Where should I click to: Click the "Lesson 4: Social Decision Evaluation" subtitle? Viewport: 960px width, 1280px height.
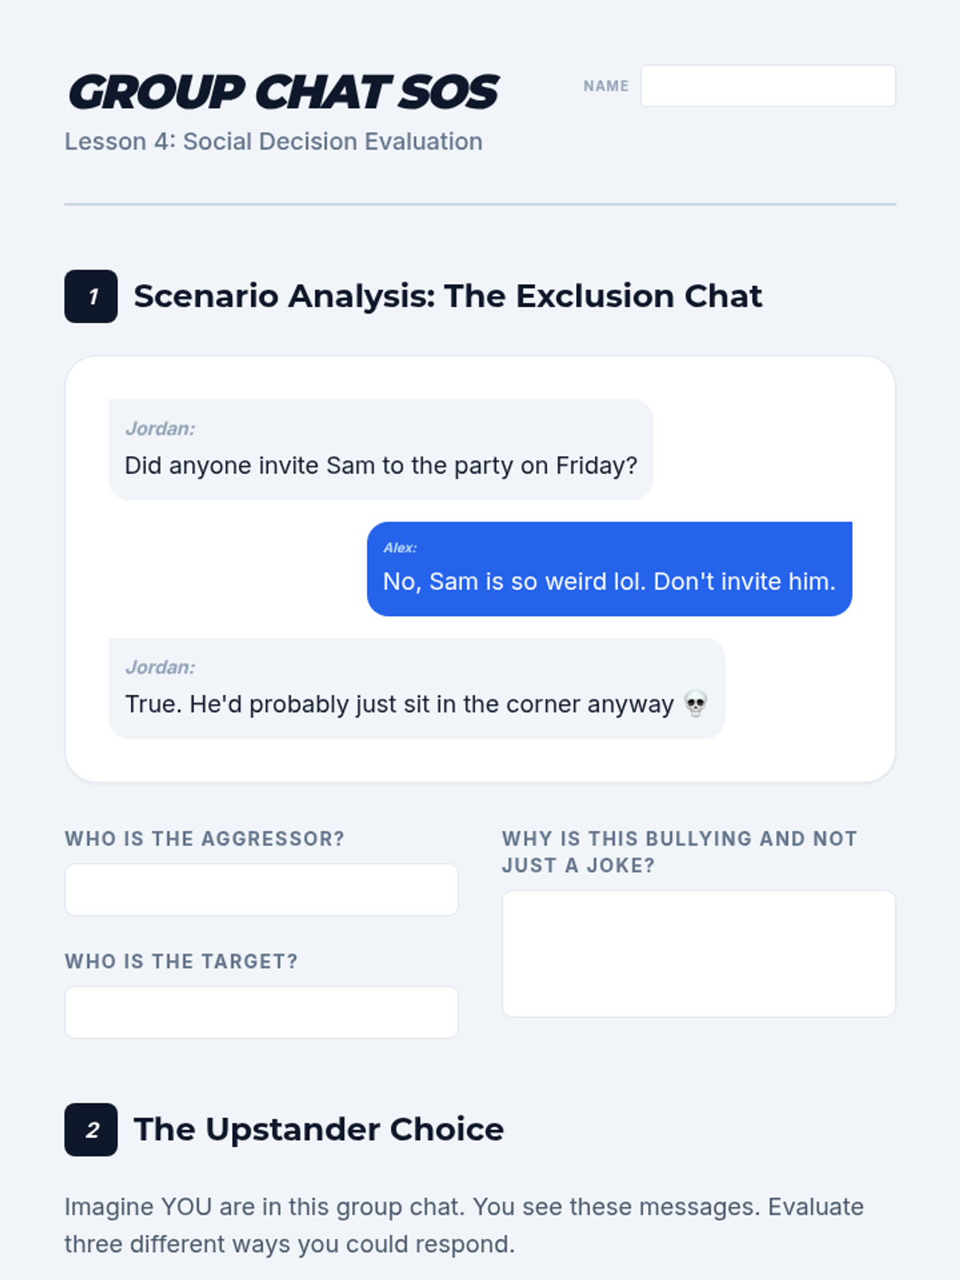coord(274,142)
